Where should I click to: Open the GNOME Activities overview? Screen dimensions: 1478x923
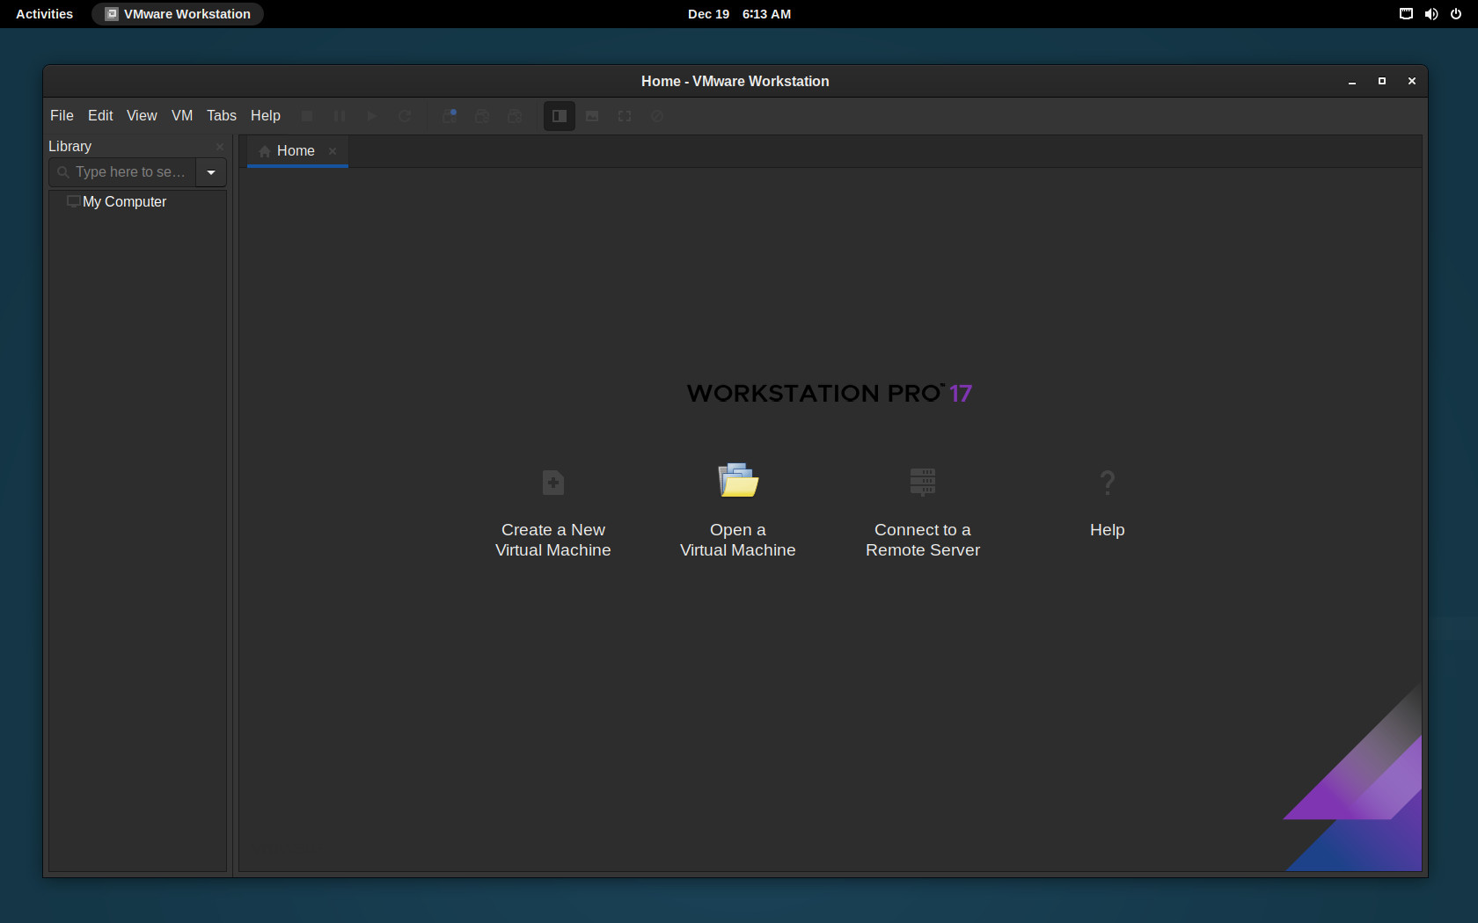[x=45, y=14]
